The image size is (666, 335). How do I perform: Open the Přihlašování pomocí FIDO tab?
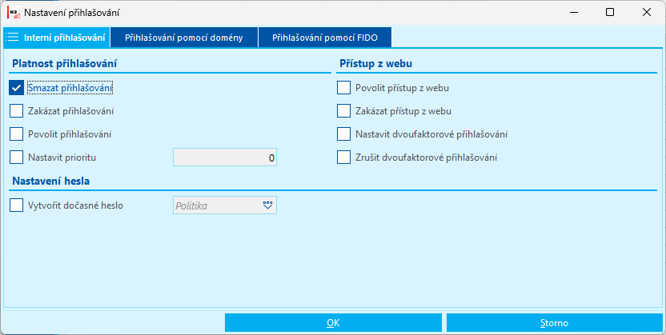[324, 38]
